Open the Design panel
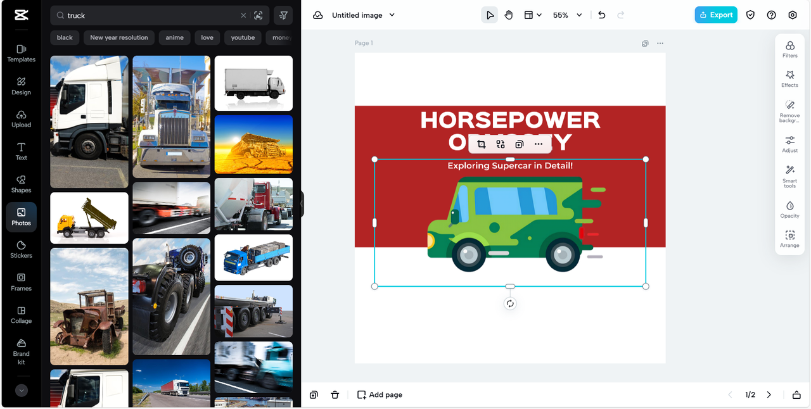This screenshot has width=811, height=409. (x=21, y=86)
